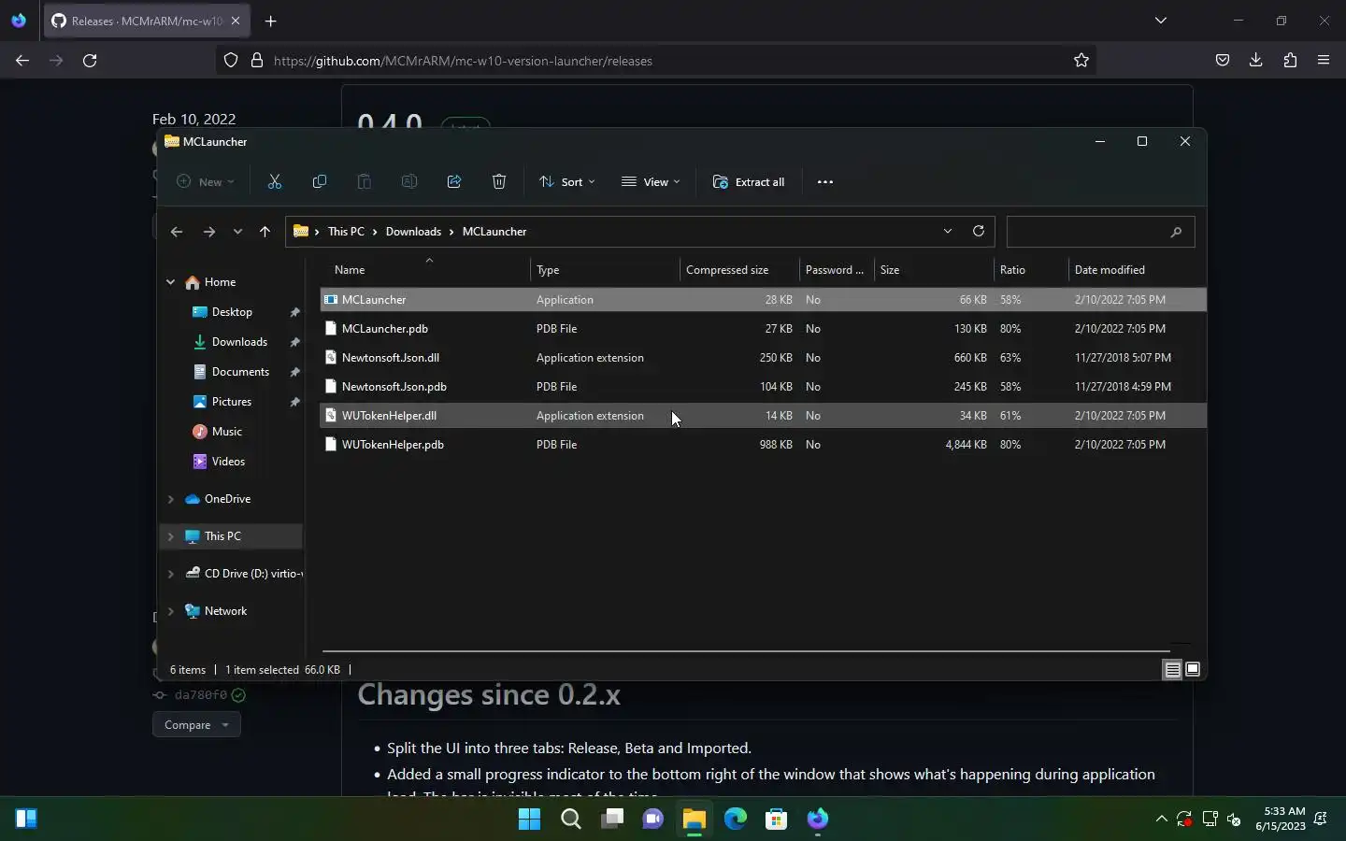Click the Copy icon in Explorer toolbar

coord(320,182)
